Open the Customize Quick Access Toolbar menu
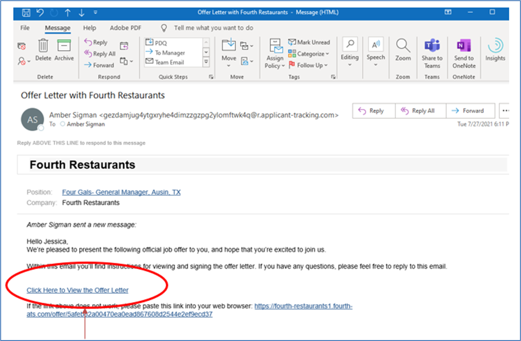The width and height of the screenshot is (521, 341). pyautogui.click(x=96, y=13)
